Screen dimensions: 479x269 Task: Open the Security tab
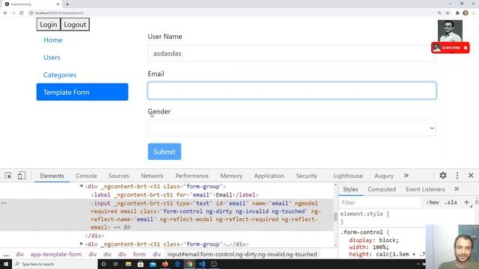[x=306, y=176]
